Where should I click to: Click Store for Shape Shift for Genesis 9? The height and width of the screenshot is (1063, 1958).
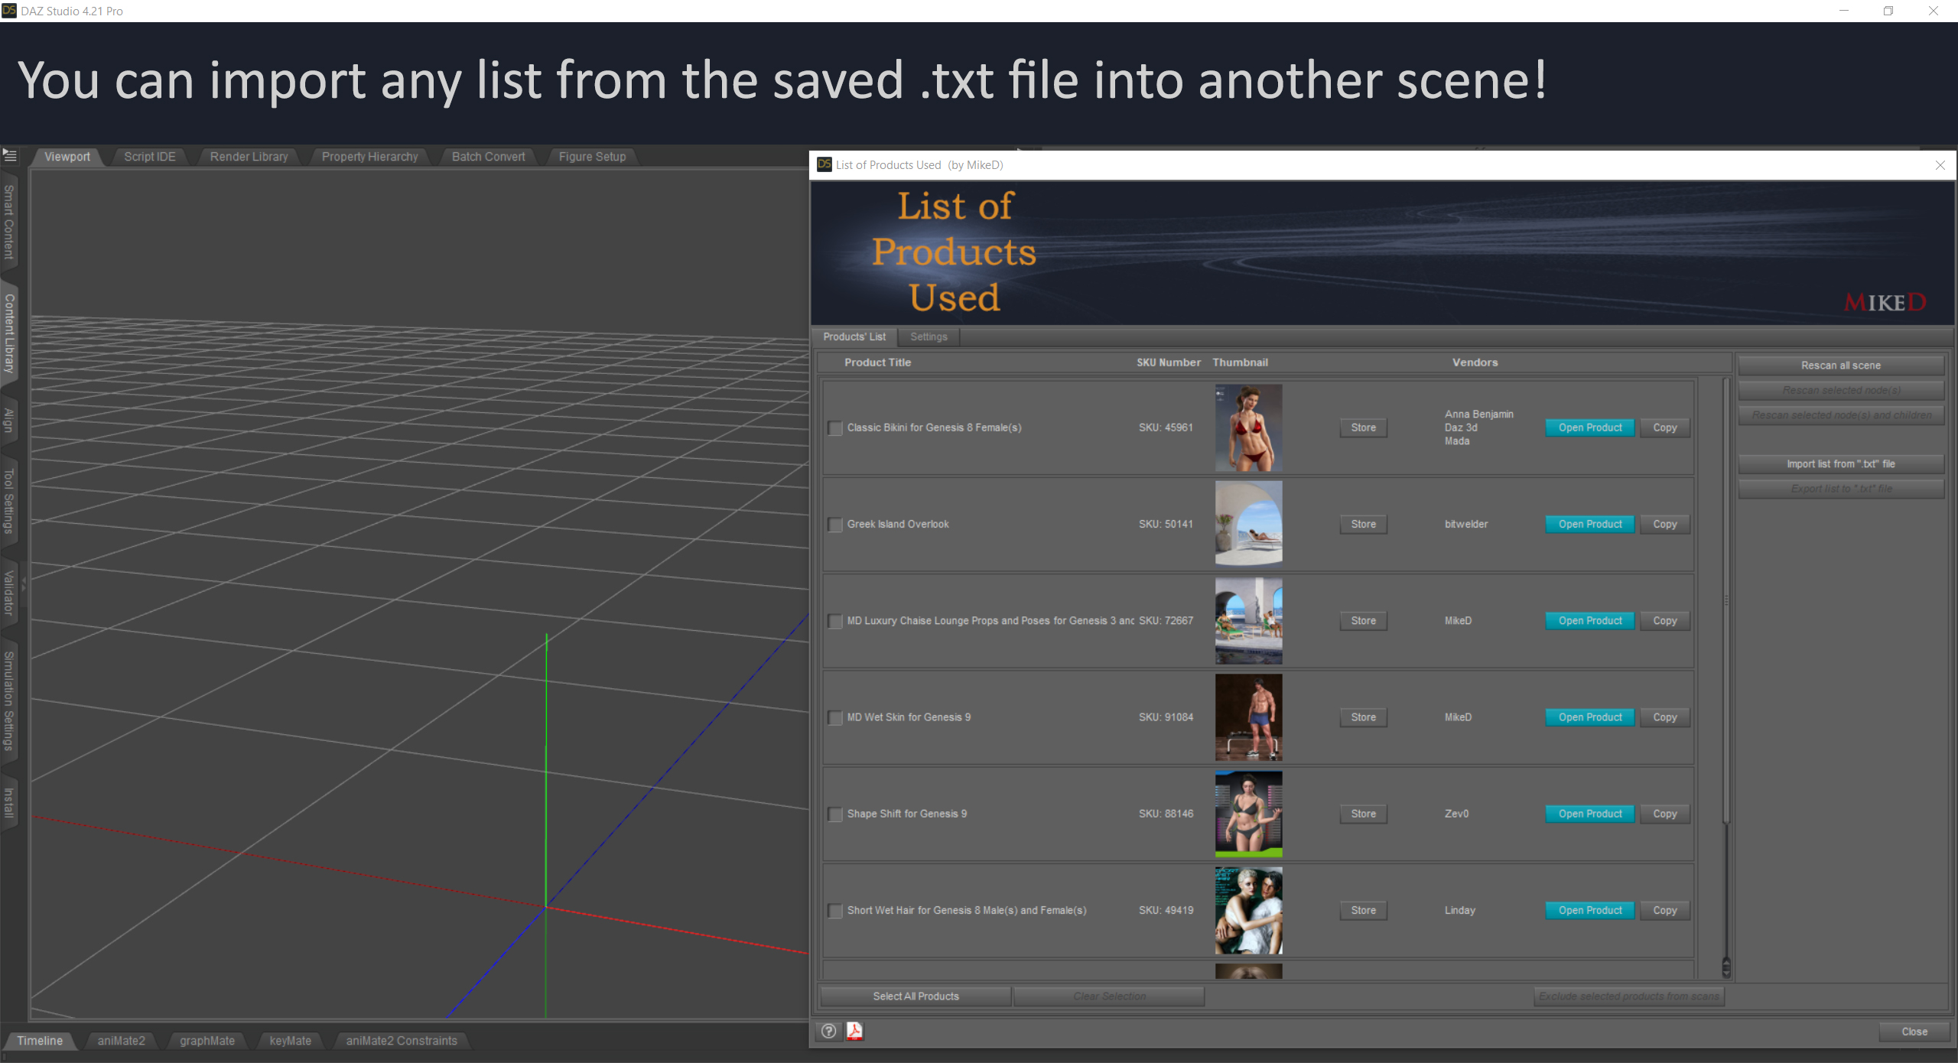point(1363,814)
